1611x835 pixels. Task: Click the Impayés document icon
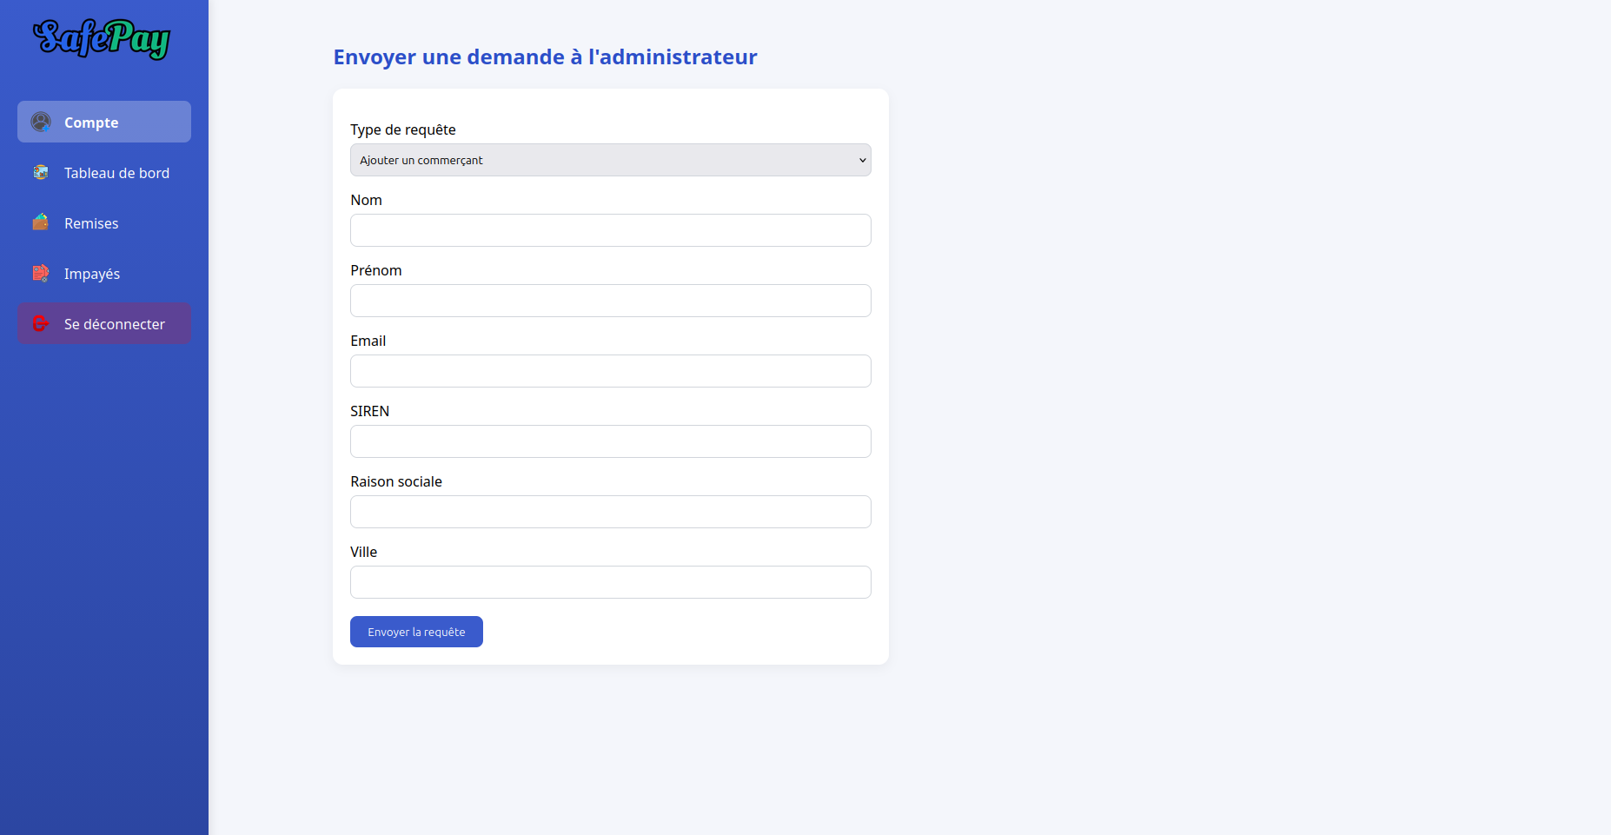click(x=41, y=273)
